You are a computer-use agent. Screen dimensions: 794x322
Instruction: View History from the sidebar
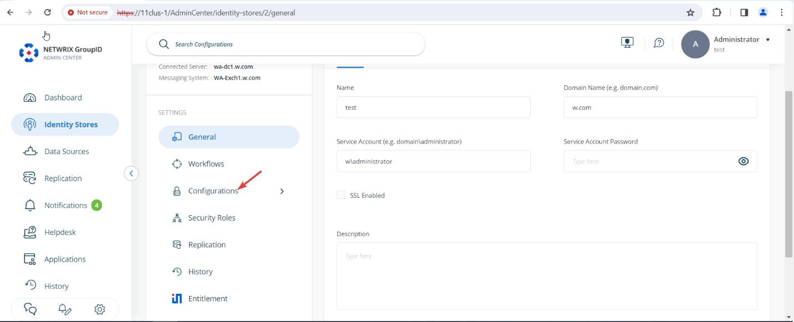57,285
